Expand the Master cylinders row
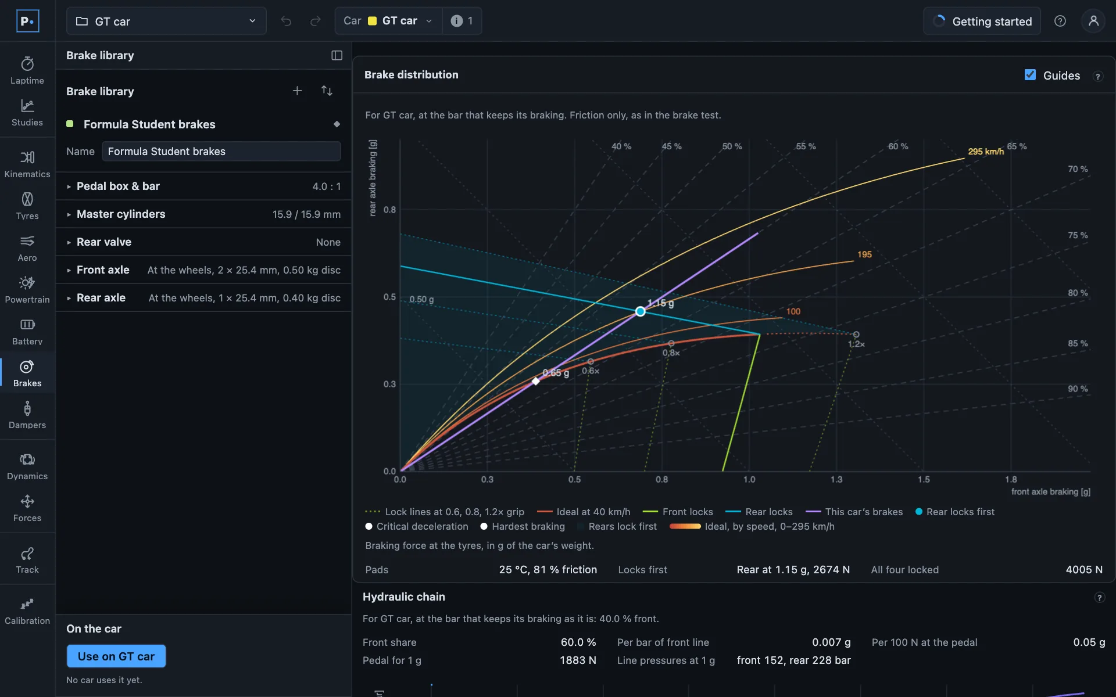The image size is (1116, 697). tap(203, 214)
